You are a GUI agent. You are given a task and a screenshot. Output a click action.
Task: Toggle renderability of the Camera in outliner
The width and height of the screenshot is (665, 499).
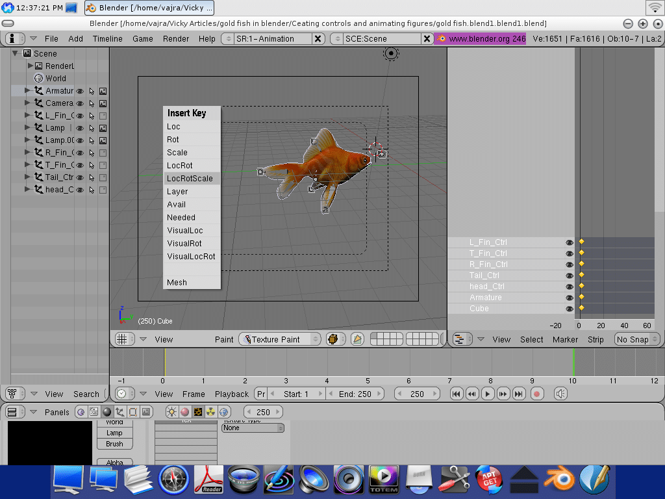[103, 103]
